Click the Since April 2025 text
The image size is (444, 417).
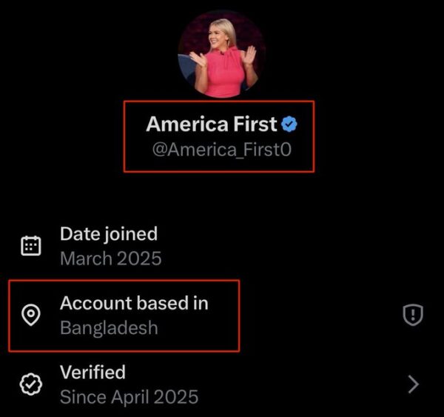point(129,396)
